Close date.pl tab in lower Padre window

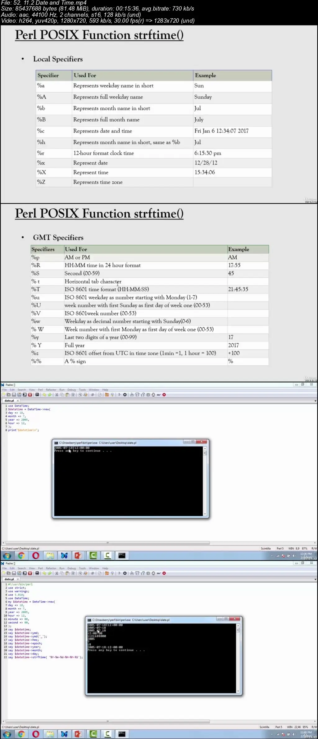pos(18,579)
